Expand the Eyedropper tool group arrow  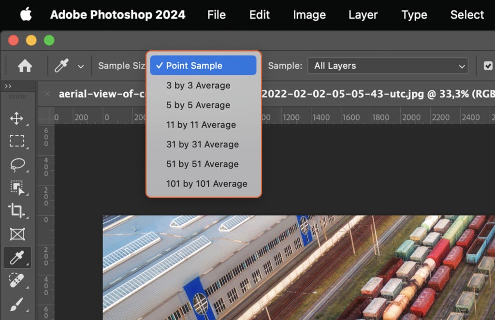[x=81, y=66]
